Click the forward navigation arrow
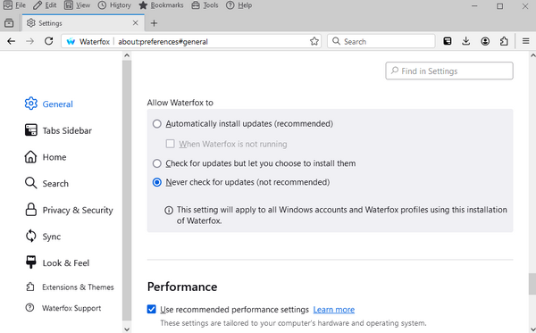The image size is (536, 333). (30, 41)
